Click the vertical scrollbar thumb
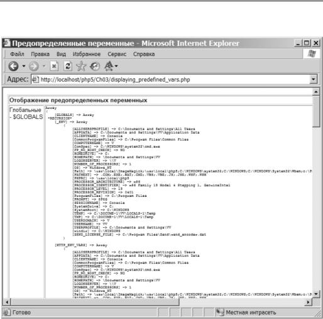The height and width of the screenshot is (319, 323). 316,111
